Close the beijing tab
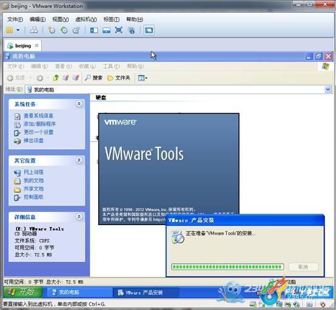Viewport: 336px width, 310px height. tap(36, 45)
